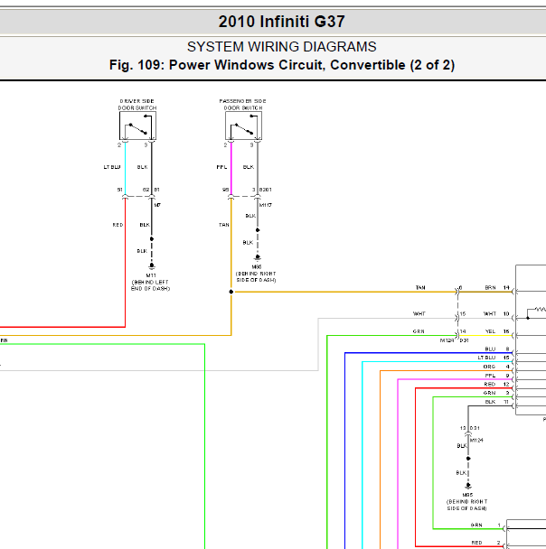Screen dimensions: 546x549
Task: Click the "M7" connector label
Action: pos(157,205)
